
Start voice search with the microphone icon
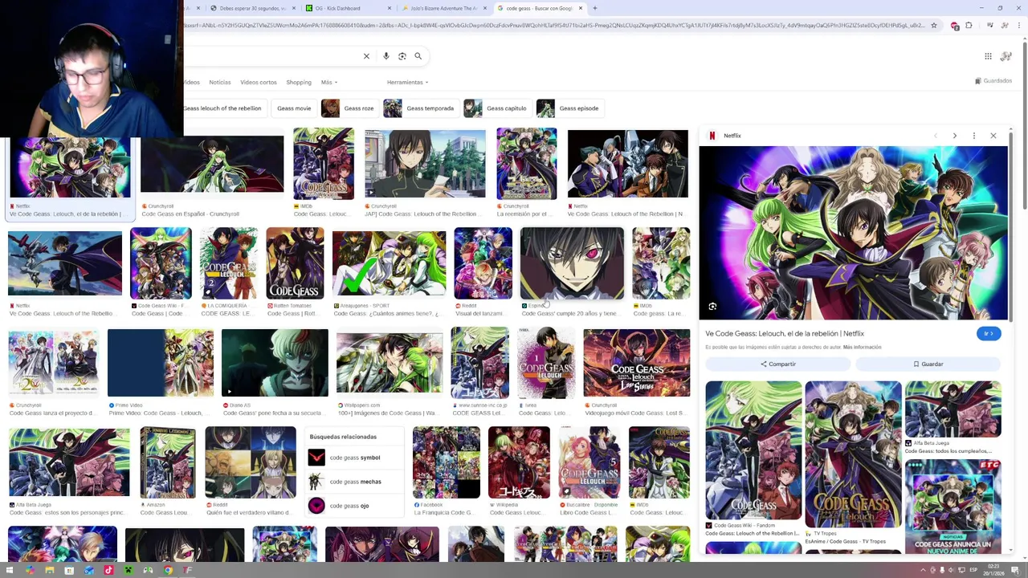pyautogui.click(x=386, y=56)
